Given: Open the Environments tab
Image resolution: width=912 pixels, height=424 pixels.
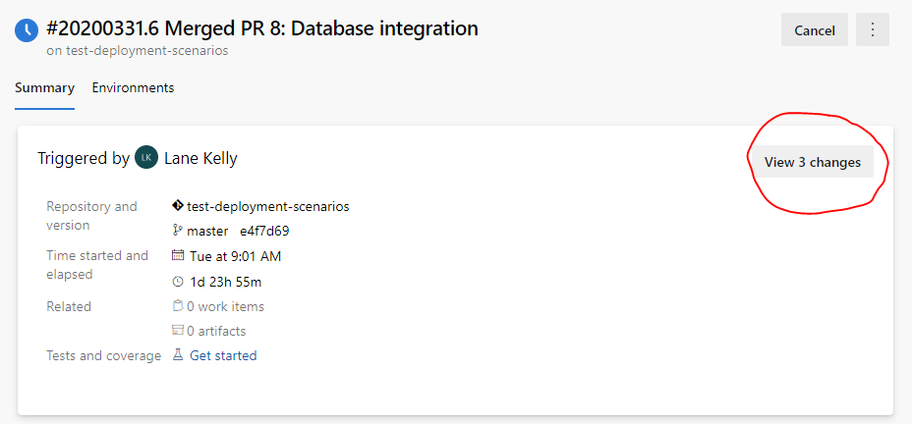Looking at the screenshot, I should [x=133, y=87].
